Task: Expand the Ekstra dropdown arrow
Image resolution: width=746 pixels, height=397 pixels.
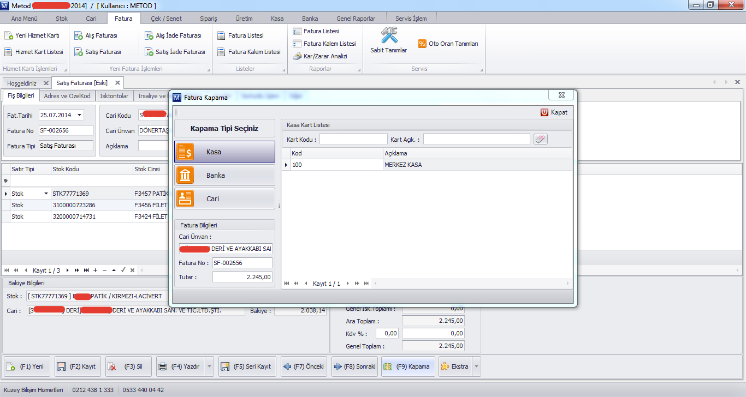Action: tap(476, 367)
